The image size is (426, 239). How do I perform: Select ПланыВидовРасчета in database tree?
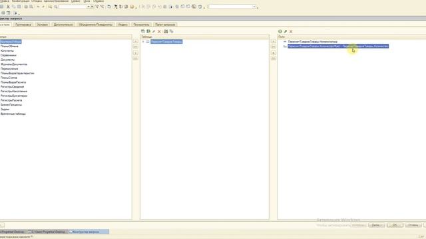coord(13,82)
